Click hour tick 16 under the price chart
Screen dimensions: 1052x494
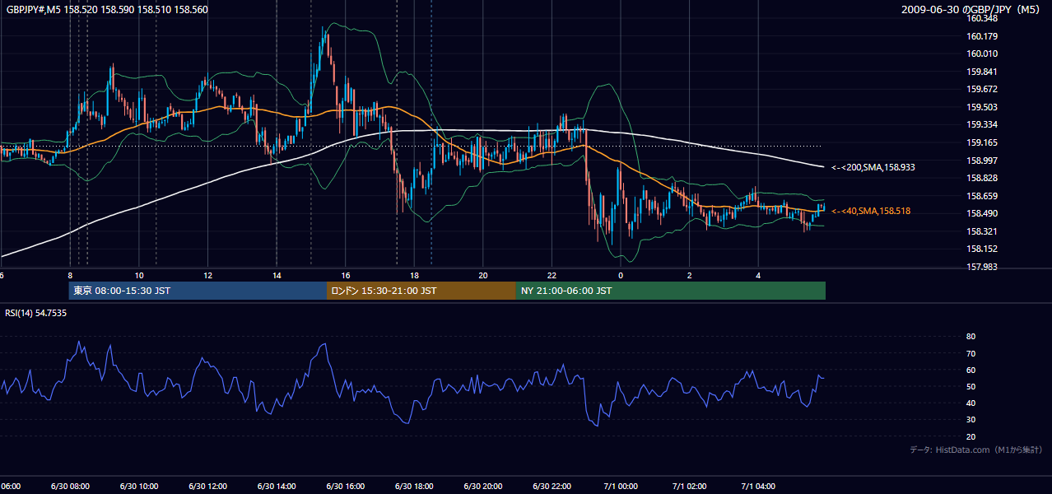tap(347, 275)
